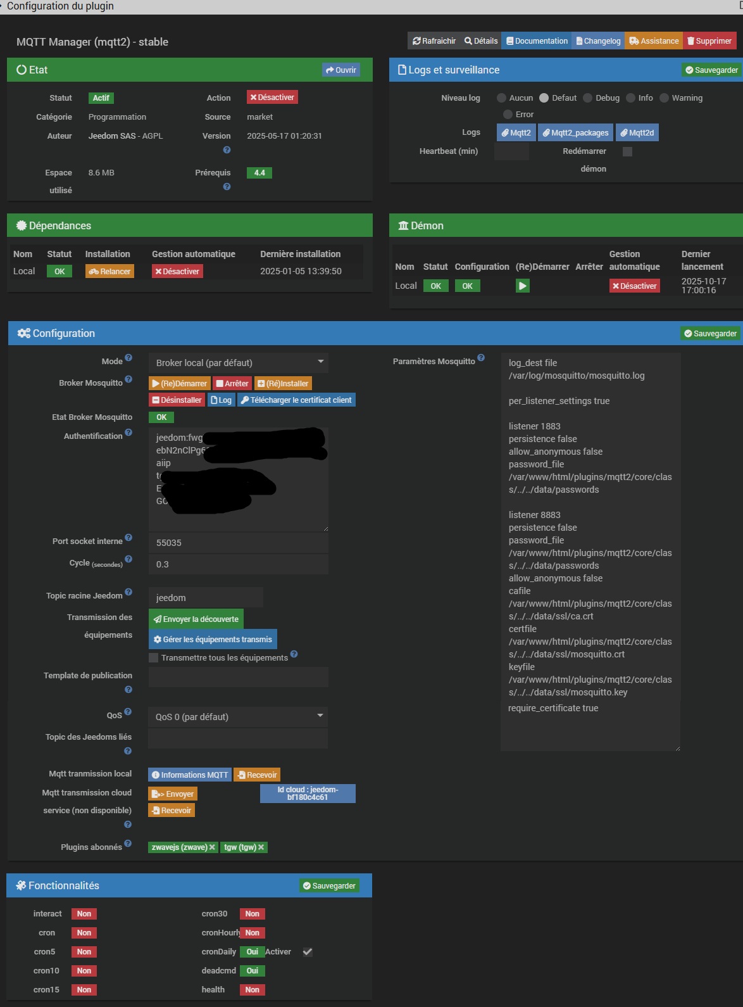Click Relancer dependencies button
This screenshot has height=1007, width=743.
(x=109, y=272)
